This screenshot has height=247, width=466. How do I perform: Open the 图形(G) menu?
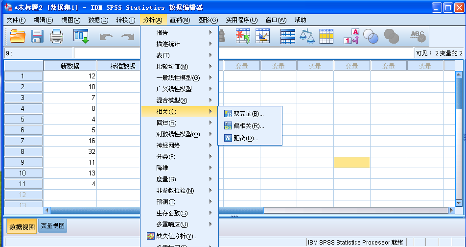pyautogui.click(x=208, y=20)
